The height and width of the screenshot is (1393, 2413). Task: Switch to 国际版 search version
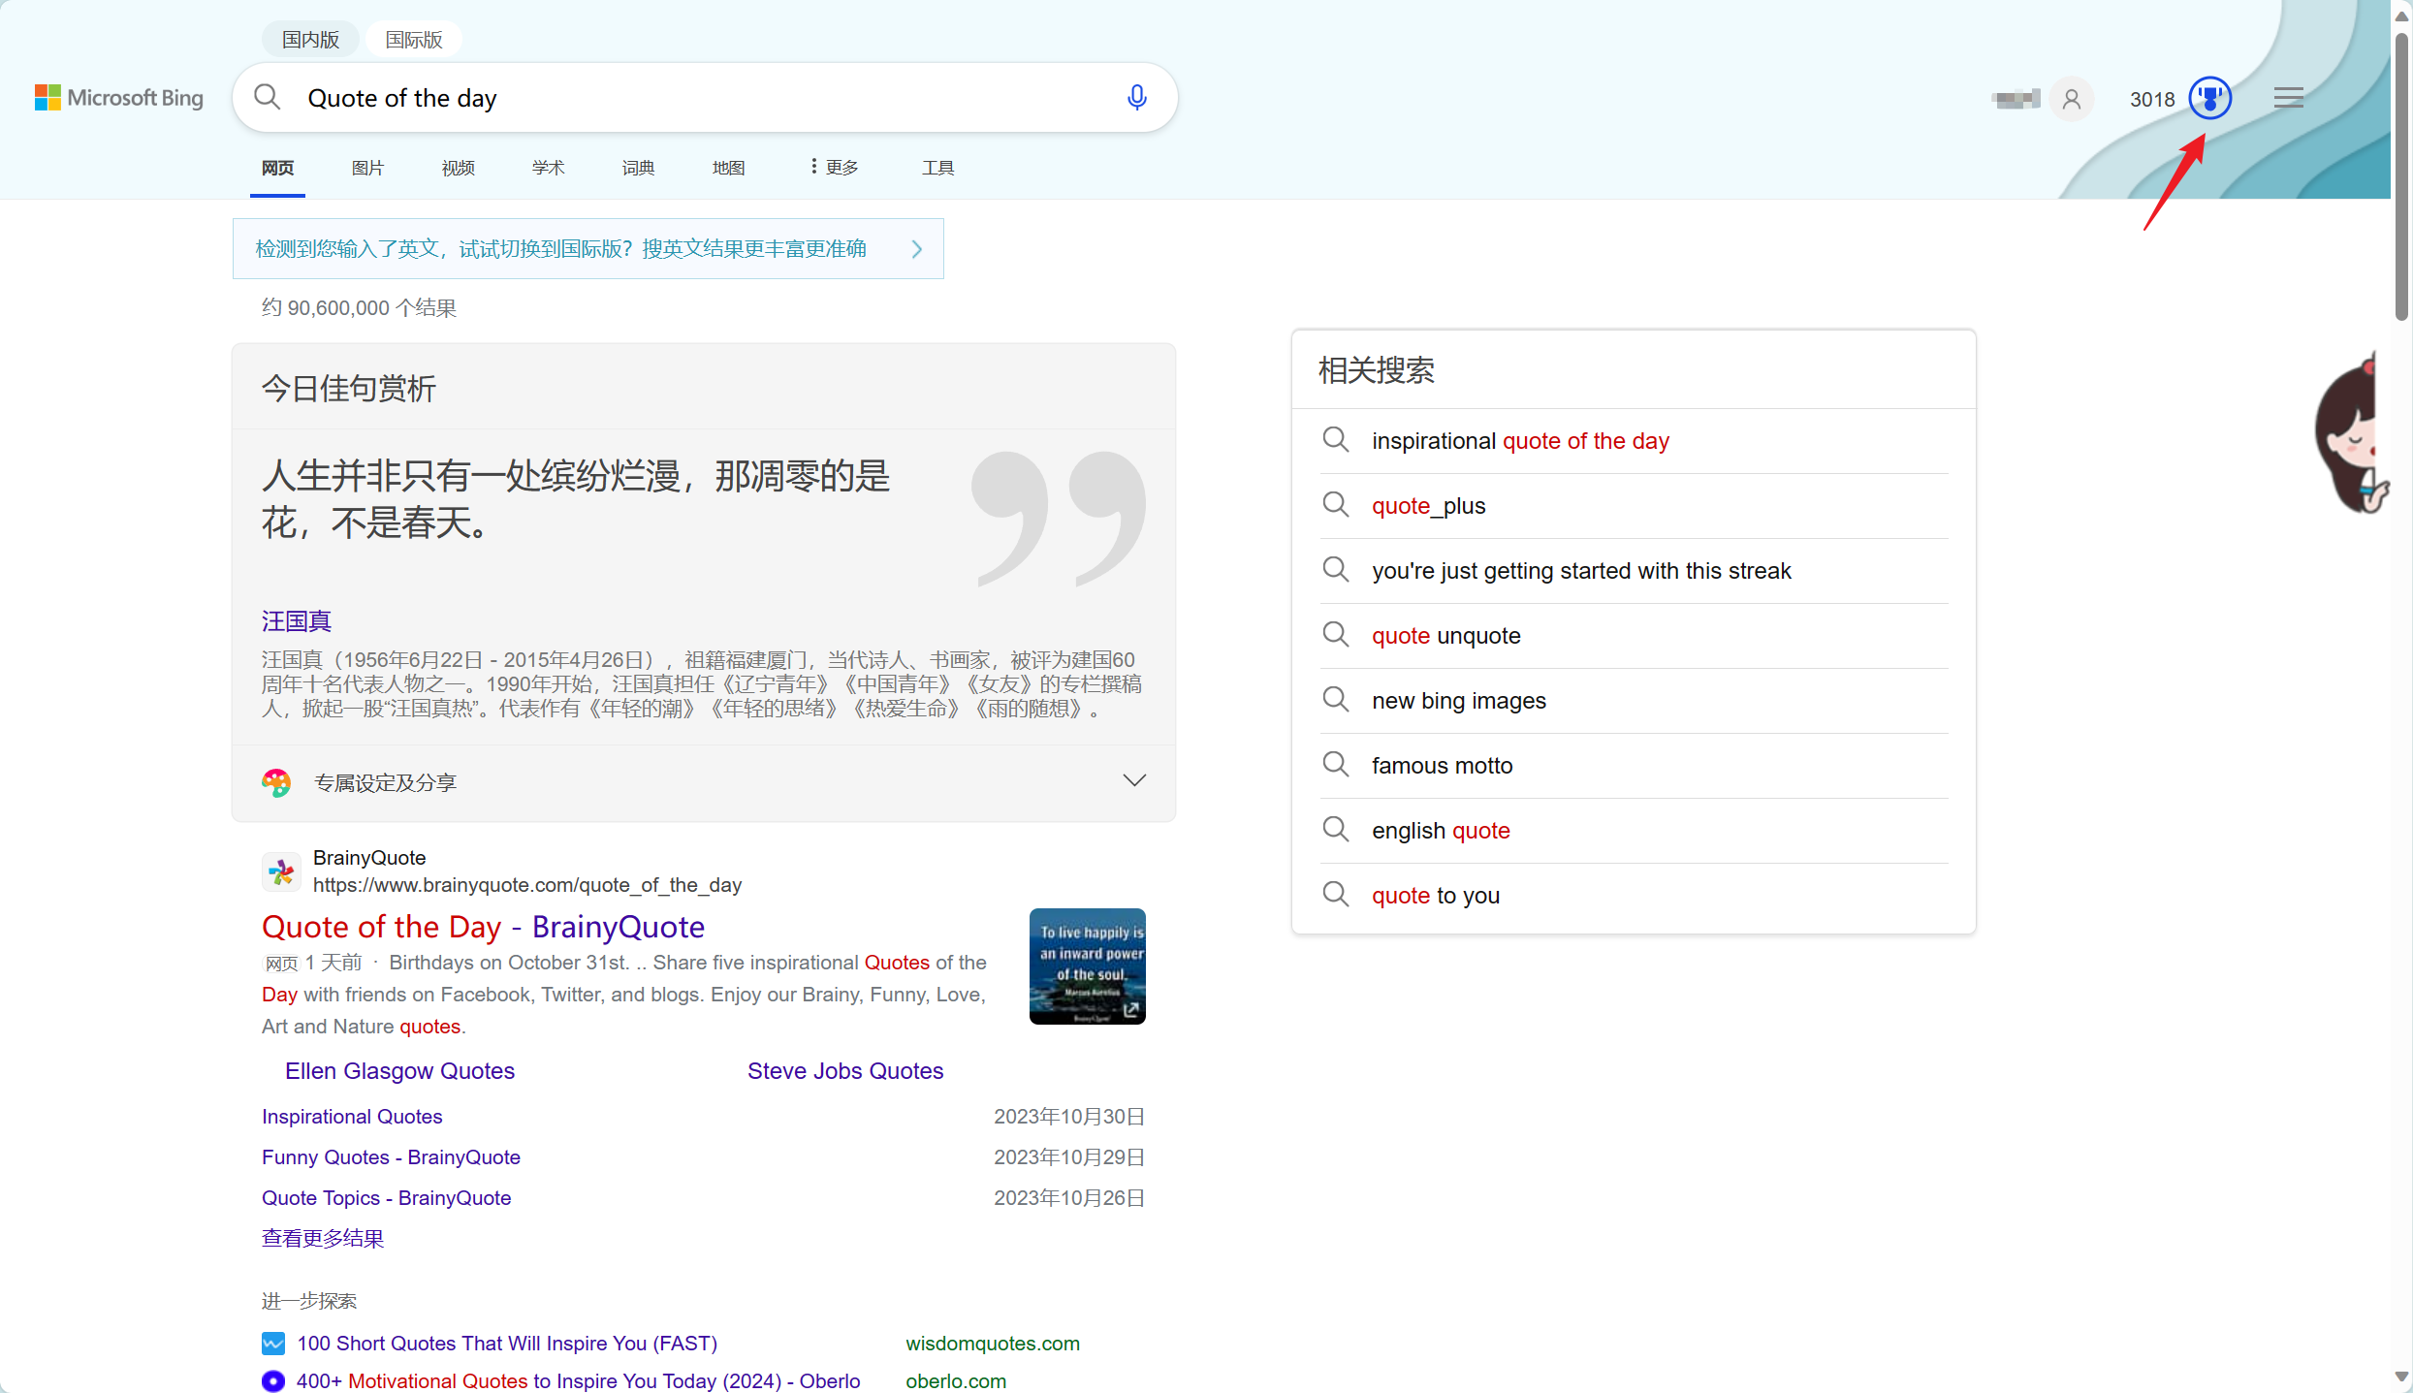413,40
